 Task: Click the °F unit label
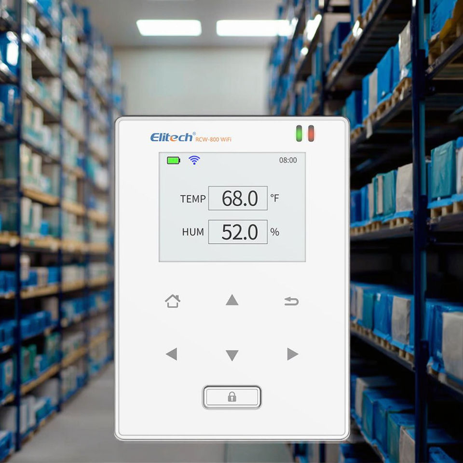click(x=274, y=198)
